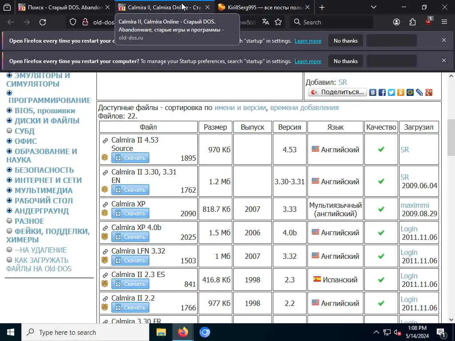The width and height of the screenshot is (455, 341).
Task: Bookmark this page with the star icon
Action: 278,22
